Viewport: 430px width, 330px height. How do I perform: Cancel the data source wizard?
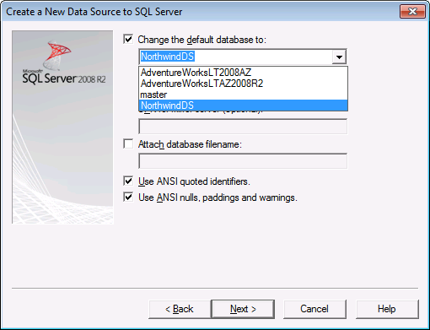(314, 309)
